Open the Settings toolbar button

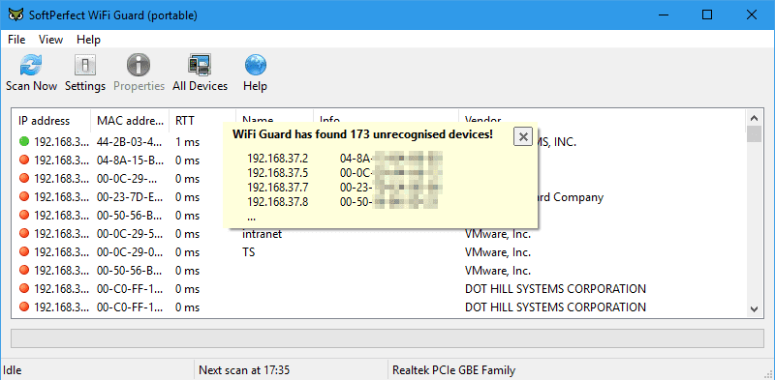tap(85, 73)
